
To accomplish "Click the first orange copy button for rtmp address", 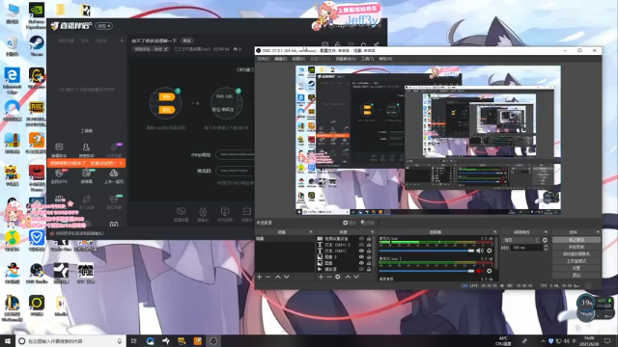I will click(x=166, y=96).
